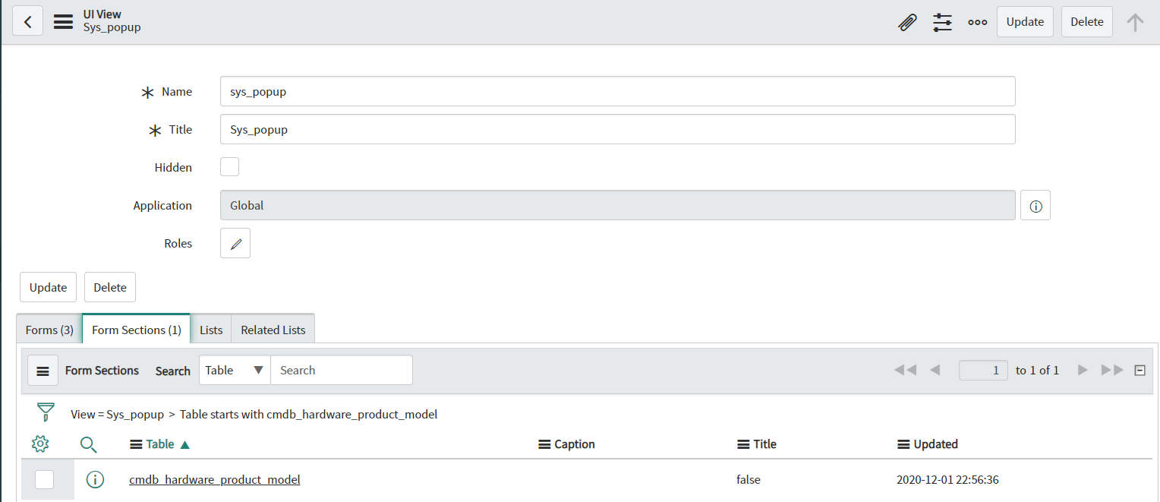
Task: Collapse the Form Sections list
Action: [x=1140, y=370]
